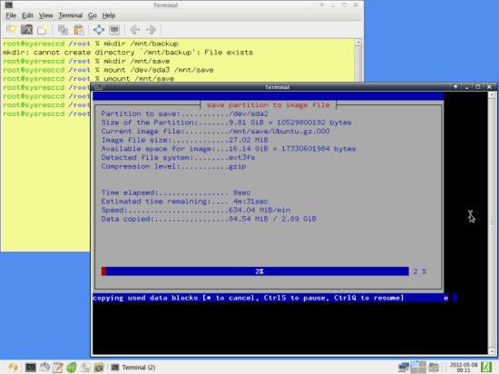Click the Copy icon in the toolbar
Screen dimensions: 499x374
pyautogui.click(x=63, y=30)
